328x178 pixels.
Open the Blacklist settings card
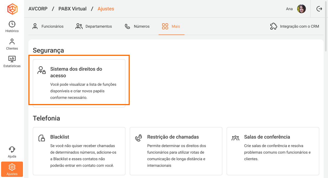click(x=79, y=151)
